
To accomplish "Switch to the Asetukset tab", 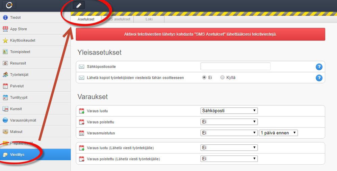I will tap(86, 19).
